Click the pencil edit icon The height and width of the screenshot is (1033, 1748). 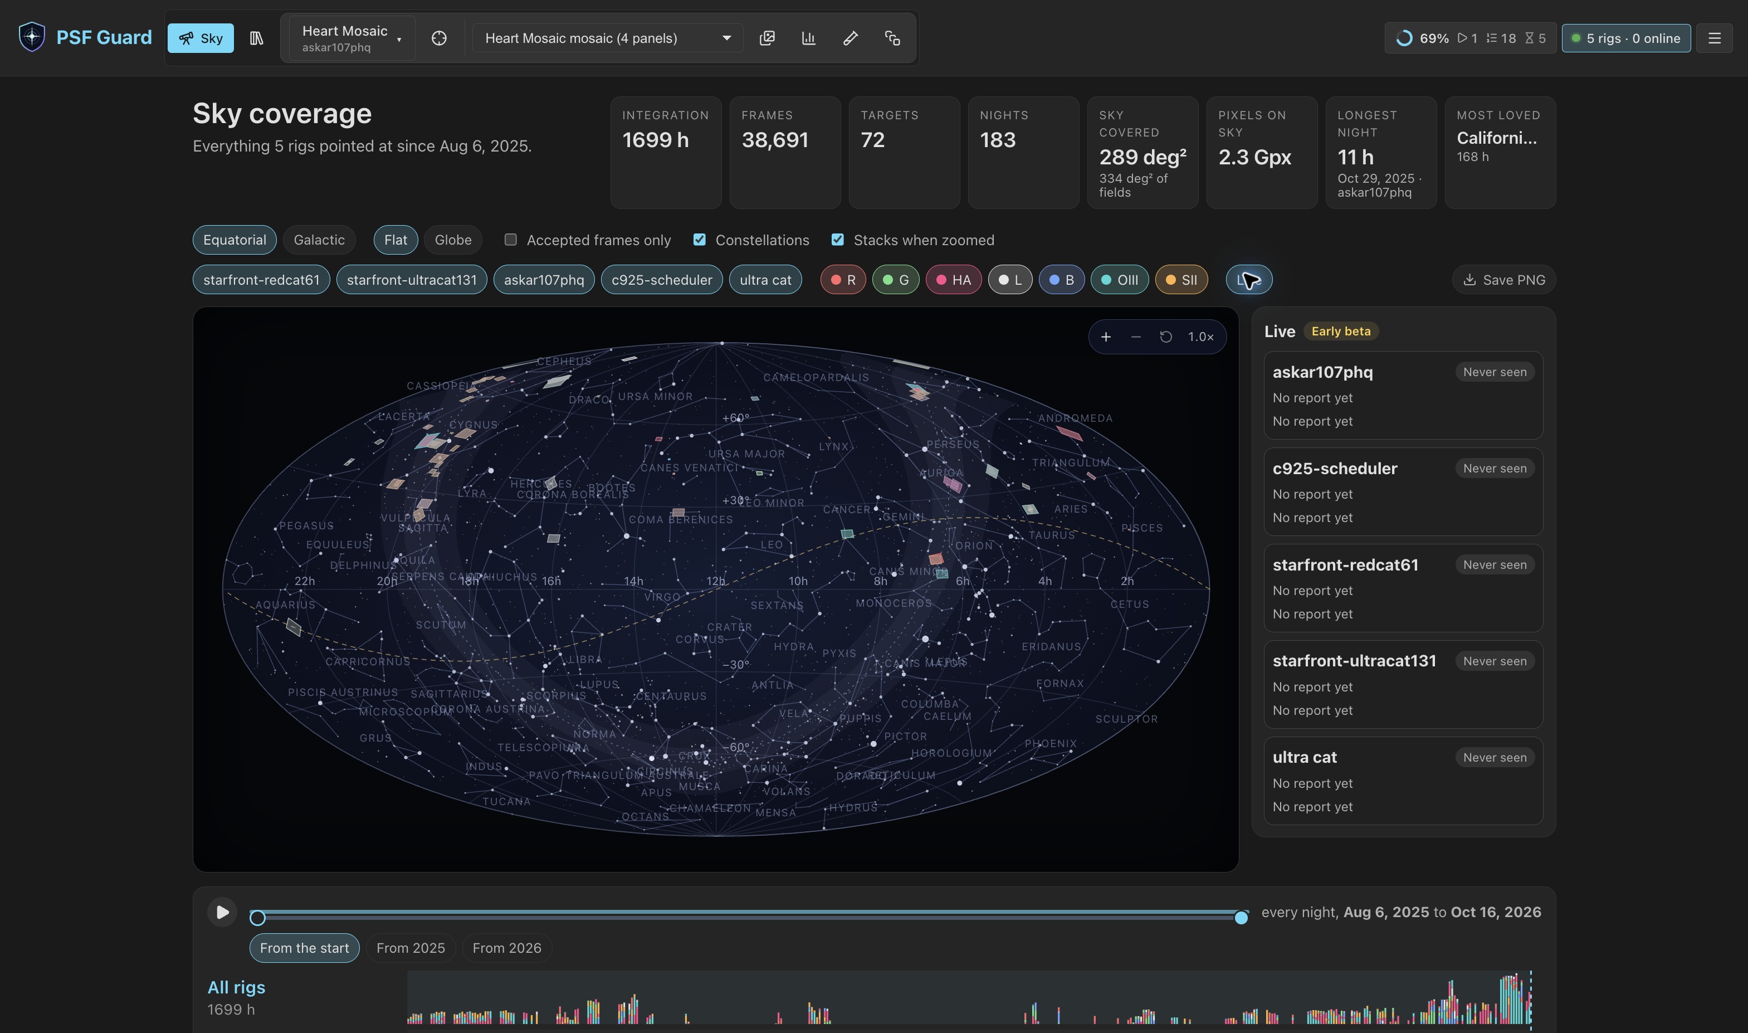click(851, 38)
